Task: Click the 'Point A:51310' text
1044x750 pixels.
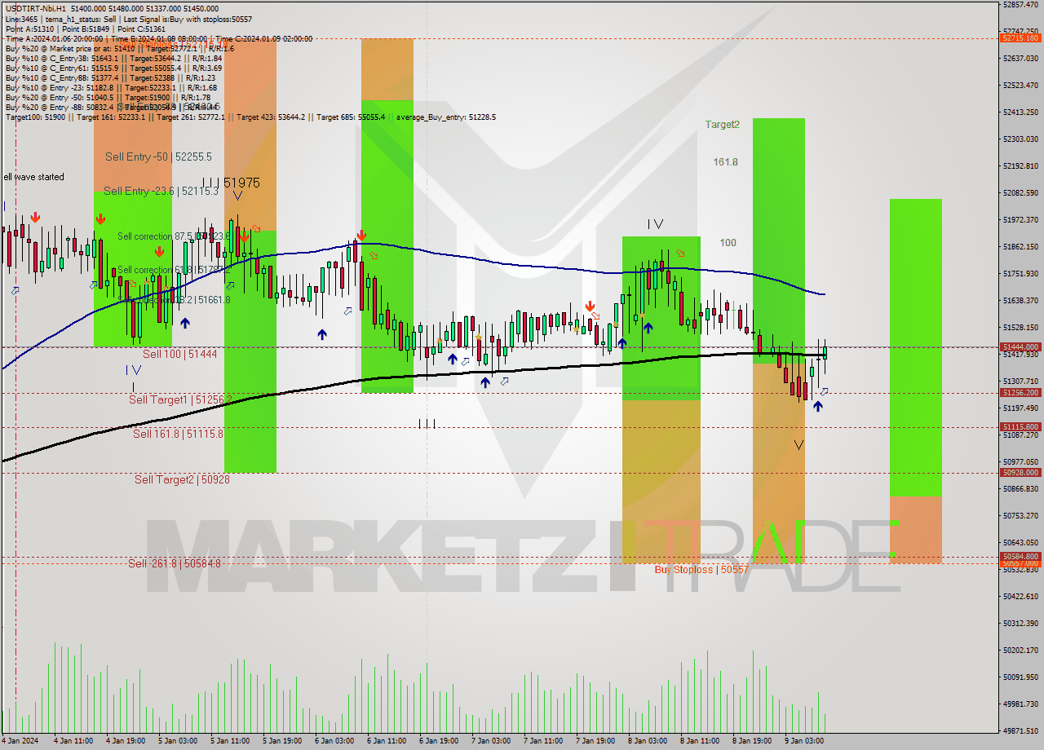Action: [x=29, y=29]
